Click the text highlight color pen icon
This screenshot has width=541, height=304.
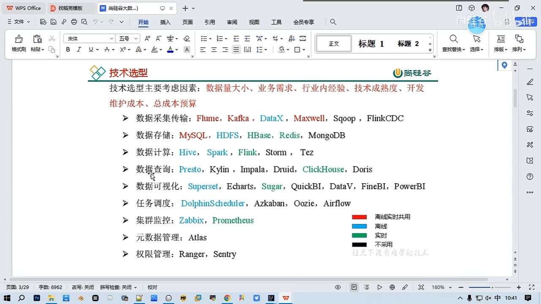155,50
